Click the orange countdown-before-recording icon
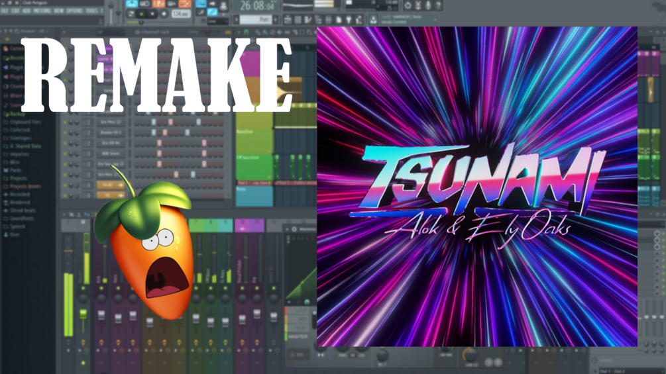Viewport: 666px width, 374px height. pos(158,4)
